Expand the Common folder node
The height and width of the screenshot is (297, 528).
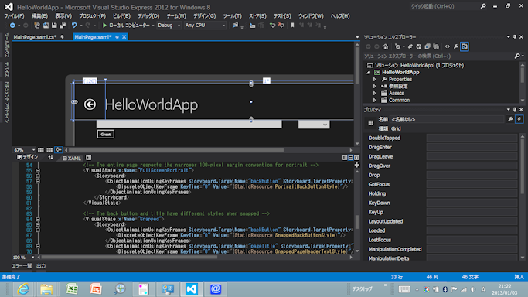374,101
